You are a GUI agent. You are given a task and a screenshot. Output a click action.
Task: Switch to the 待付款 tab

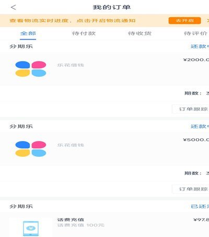coord(84,33)
